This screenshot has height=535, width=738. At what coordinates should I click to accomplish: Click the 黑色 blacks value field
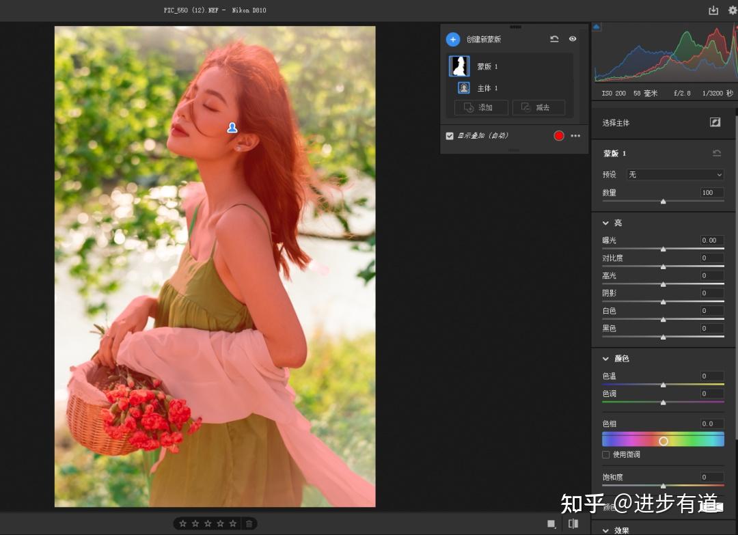click(711, 328)
